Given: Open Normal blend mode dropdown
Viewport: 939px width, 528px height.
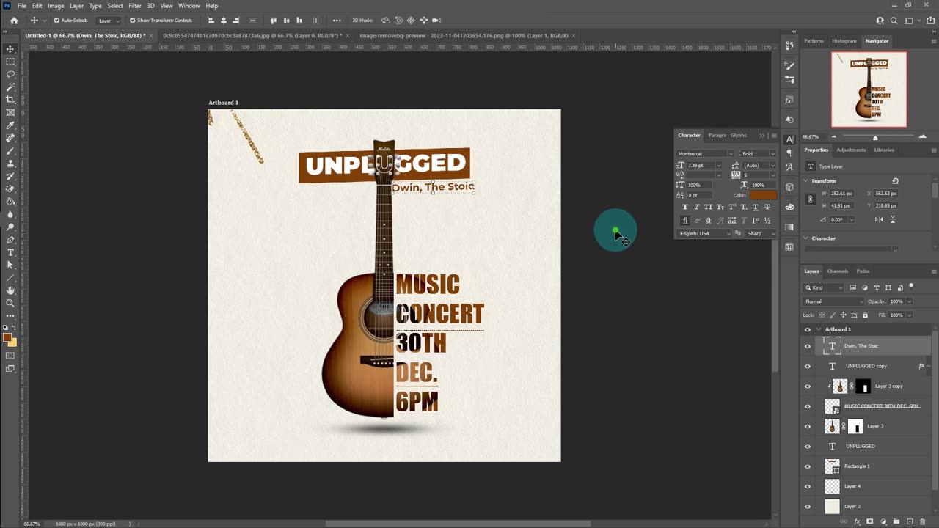Looking at the screenshot, I should 834,301.
